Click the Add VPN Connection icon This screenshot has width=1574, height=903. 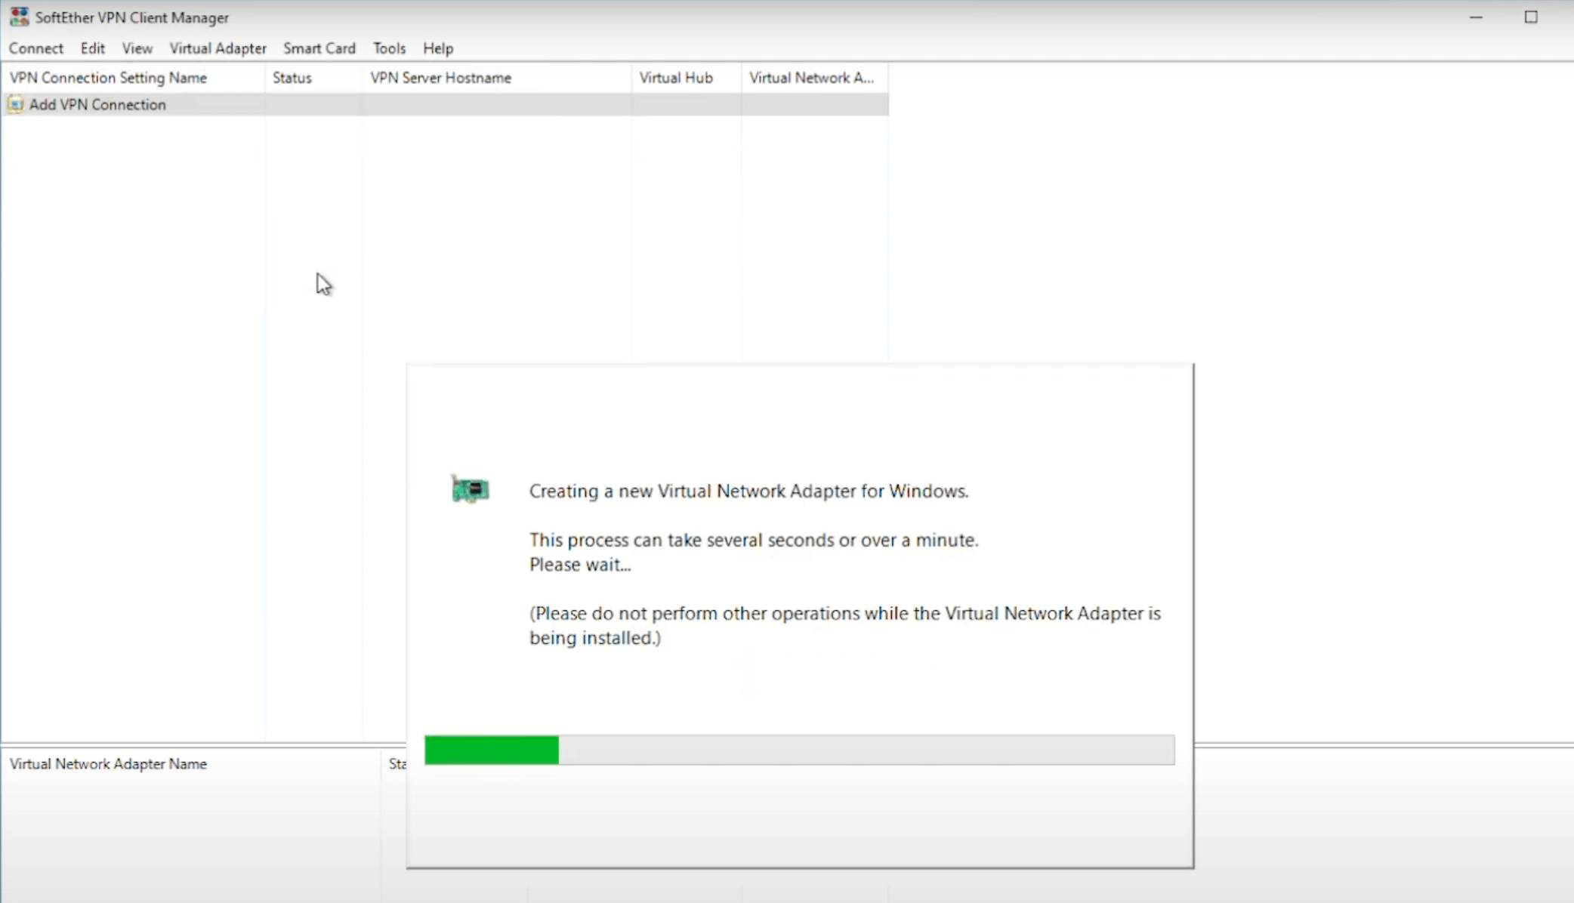pyautogui.click(x=17, y=104)
